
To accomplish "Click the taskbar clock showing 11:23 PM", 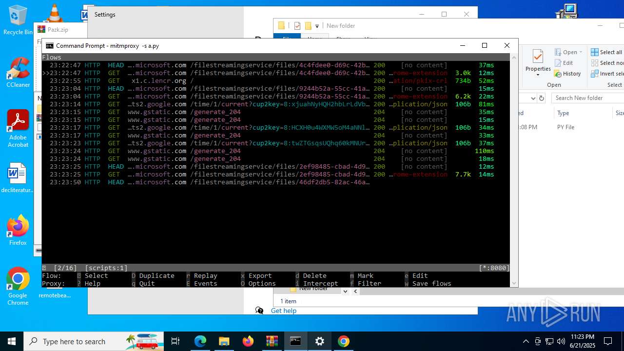I will tap(583, 341).
